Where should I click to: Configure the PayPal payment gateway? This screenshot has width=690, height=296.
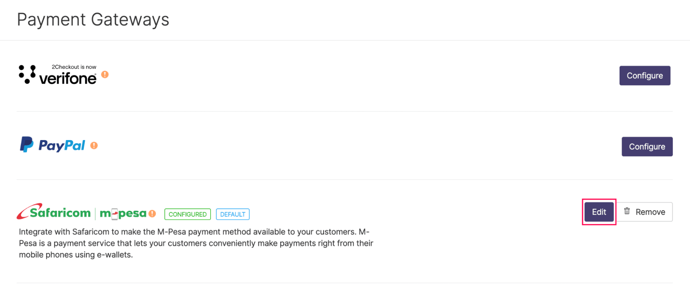(647, 146)
